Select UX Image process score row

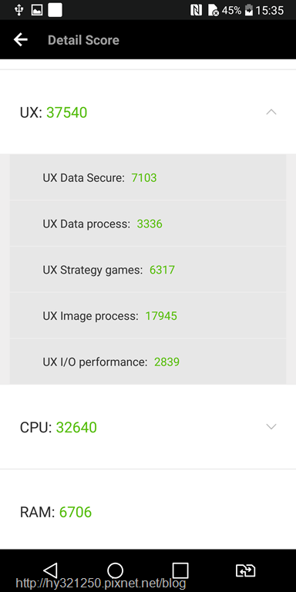pos(148,315)
